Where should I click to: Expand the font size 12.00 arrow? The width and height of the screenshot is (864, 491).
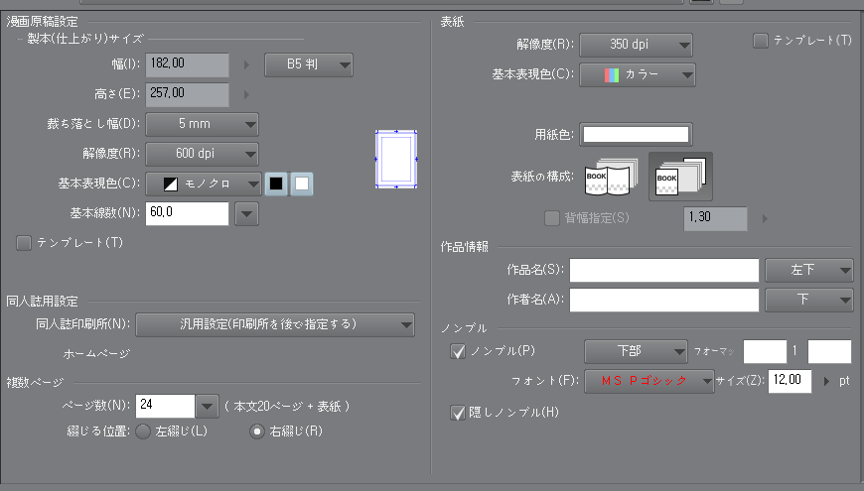coord(826,381)
